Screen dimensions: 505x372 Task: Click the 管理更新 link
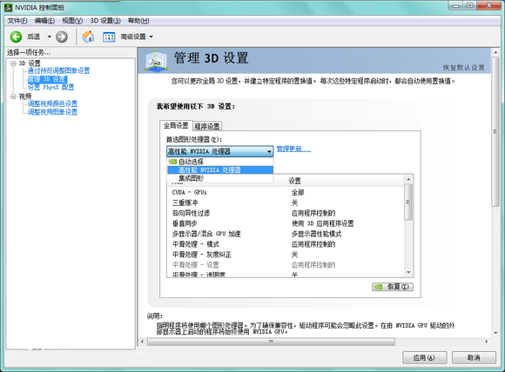(x=293, y=149)
